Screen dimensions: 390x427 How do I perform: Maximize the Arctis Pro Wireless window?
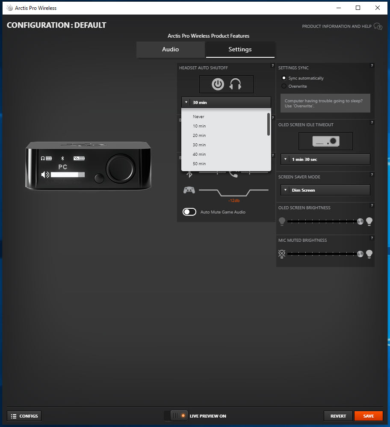coord(358,8)
